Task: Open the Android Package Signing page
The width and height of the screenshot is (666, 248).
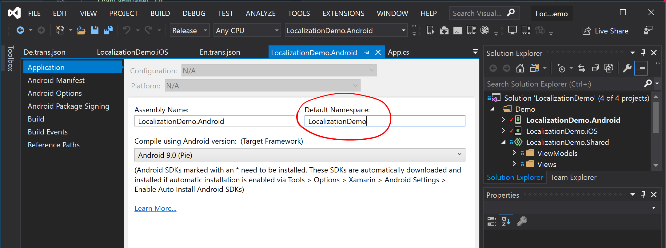Action: click(x=68, y=106)
